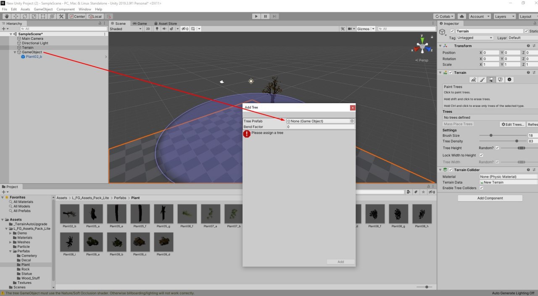
Task: Disable the Terrain Collider component checkbox
Action: [x=451, y=170]
